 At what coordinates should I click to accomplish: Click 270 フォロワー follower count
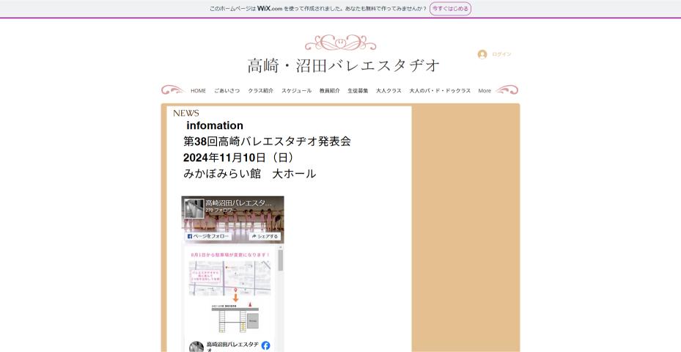(221, 210)
